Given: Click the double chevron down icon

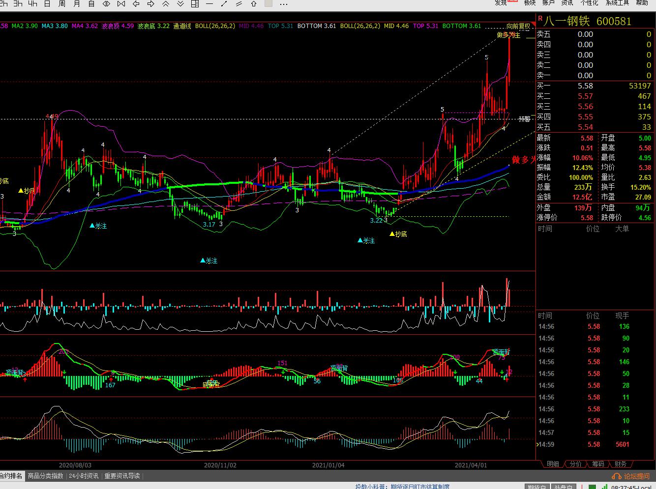Looking at the screenshot, I should tap(180, 3).
